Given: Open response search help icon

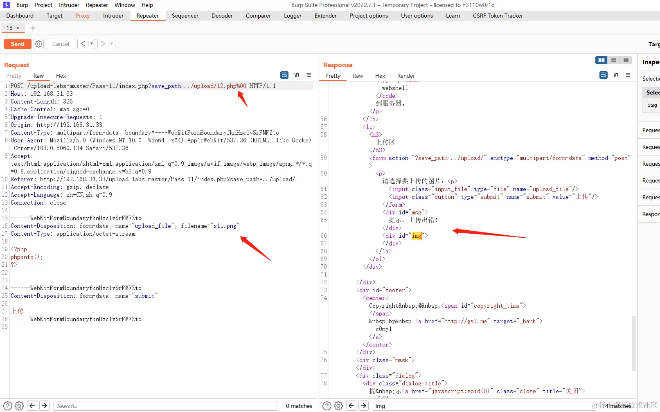Looking at the screenshot, I should 327,406.
